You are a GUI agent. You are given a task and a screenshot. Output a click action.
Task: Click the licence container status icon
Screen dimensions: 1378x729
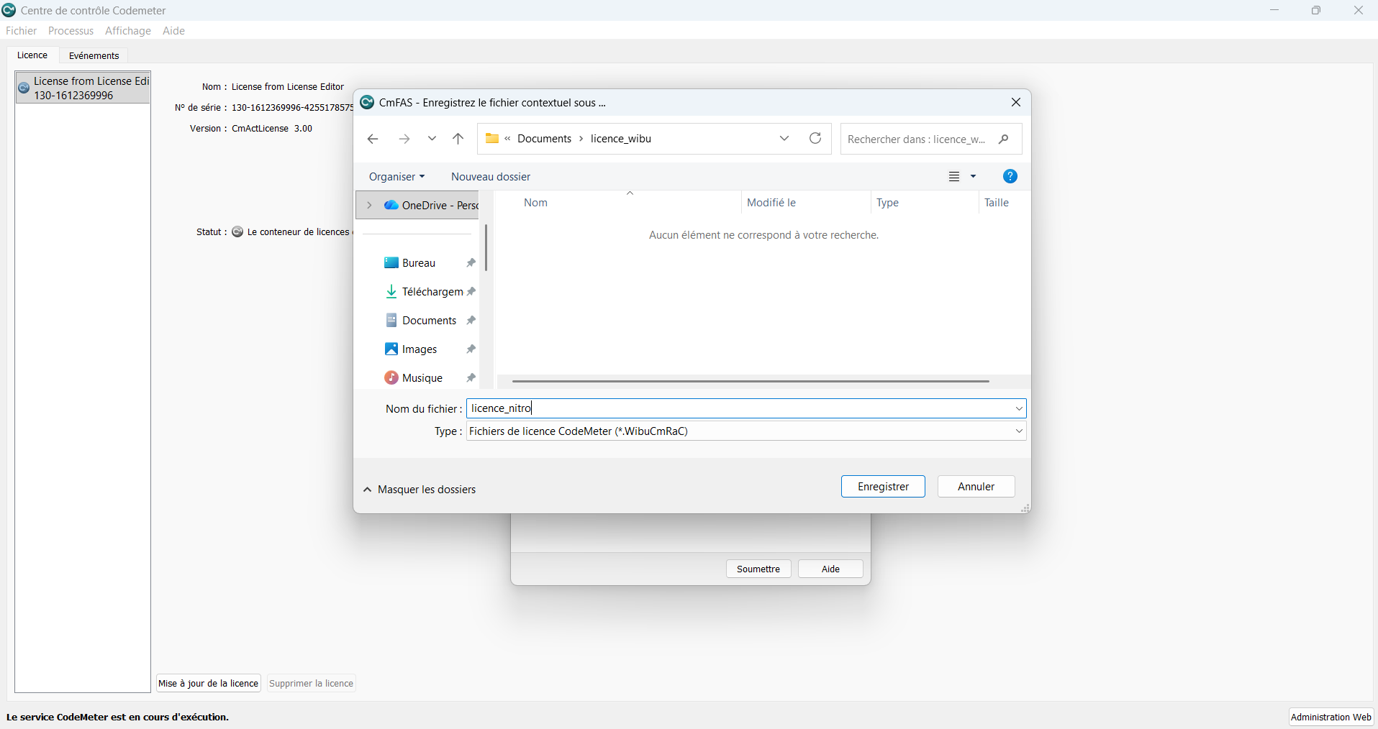237,231
